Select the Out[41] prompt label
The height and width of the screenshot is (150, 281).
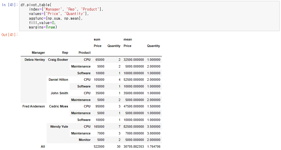(x=10, y=35)
